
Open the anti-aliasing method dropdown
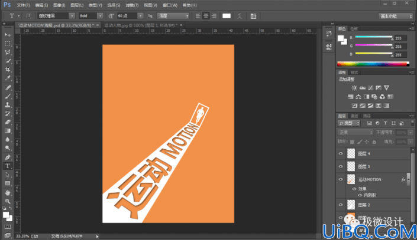coord(173,16)
